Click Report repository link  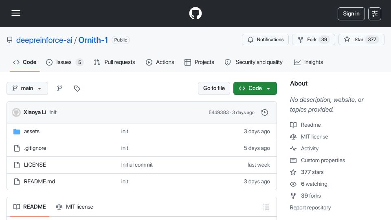(310, 207)
